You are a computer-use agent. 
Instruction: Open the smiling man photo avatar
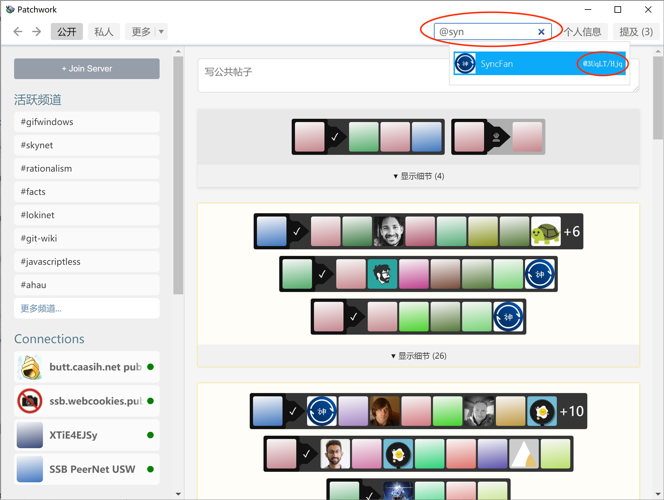pyautogui.click(x=389, y=231)
